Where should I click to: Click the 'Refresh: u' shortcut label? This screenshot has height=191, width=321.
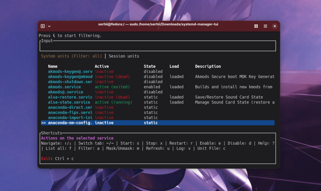(158, 148)
